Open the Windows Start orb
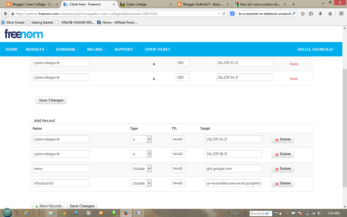Screen dimensions: 347x217 7,213
